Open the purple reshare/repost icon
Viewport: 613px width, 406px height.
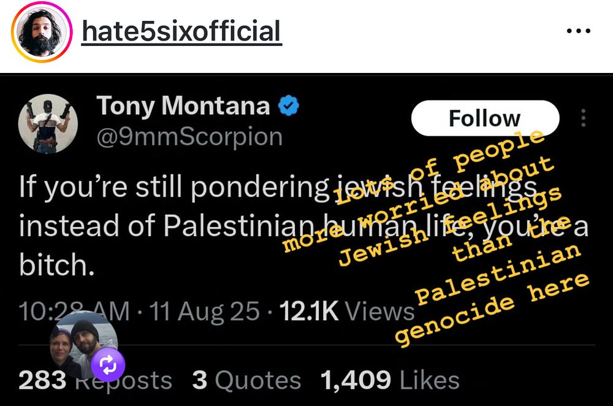[x=109, y=364]
